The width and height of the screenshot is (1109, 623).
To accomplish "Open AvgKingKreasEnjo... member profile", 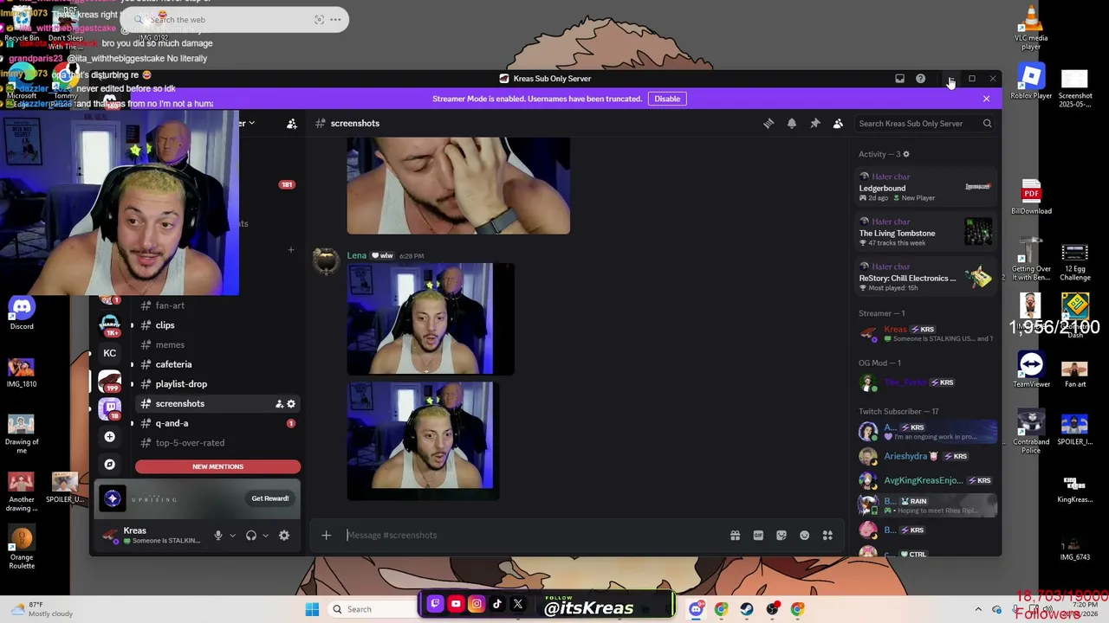I will point(925,480).
